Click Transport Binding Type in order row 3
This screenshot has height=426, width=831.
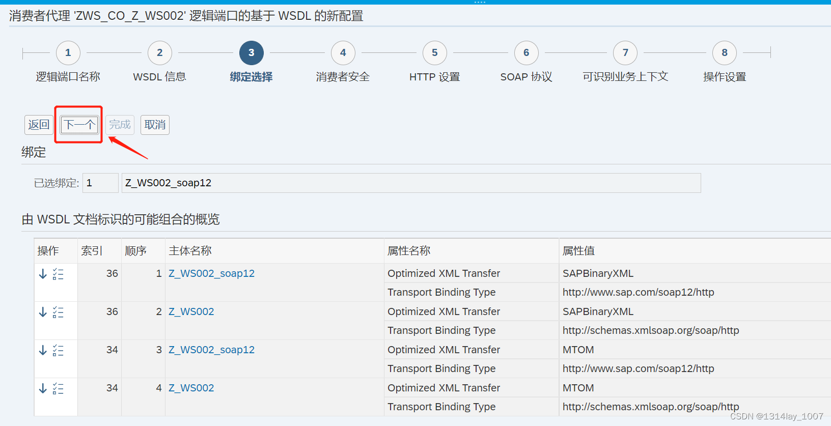click(x=441, y=368)
